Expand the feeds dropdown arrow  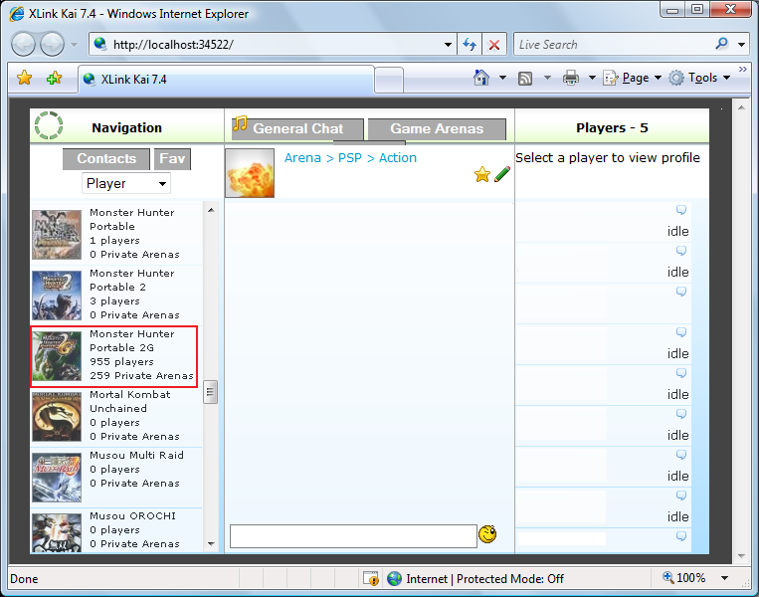point(547,78)
